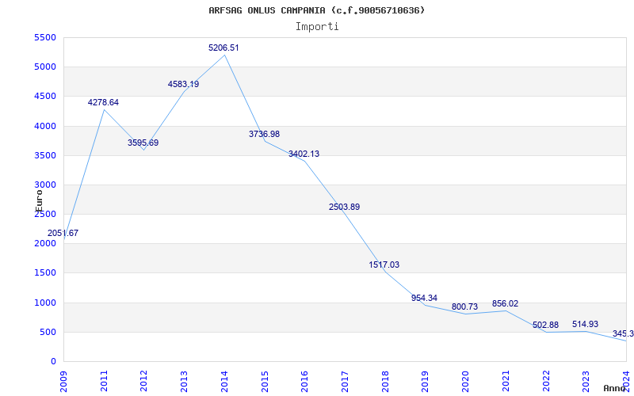Click data label 856.02
This screenshot has width=634, height=396.
505,304
